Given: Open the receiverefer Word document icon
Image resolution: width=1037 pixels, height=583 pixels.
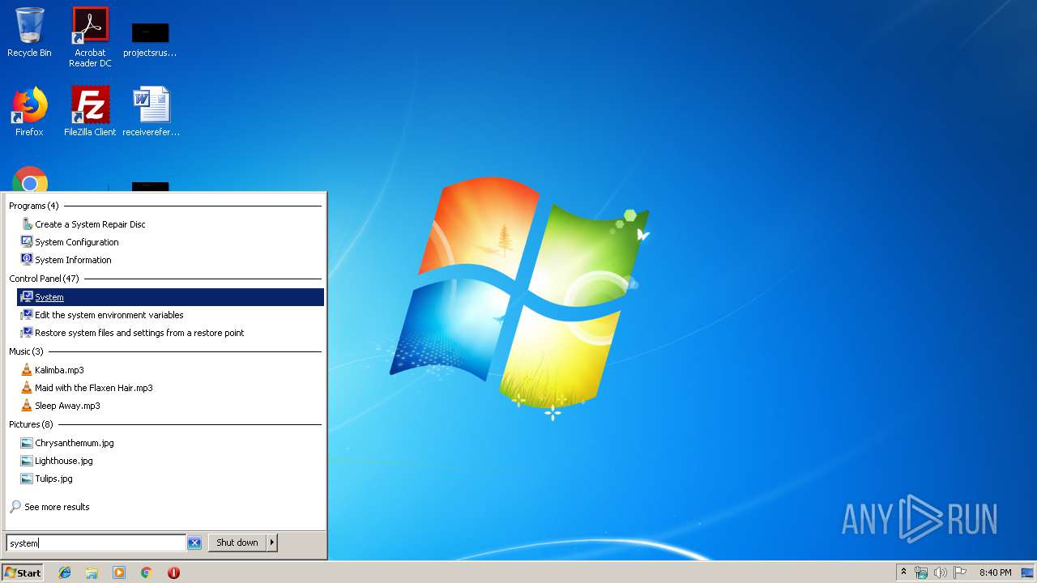Looking at the screenshot, I should (x=151, y=111).
